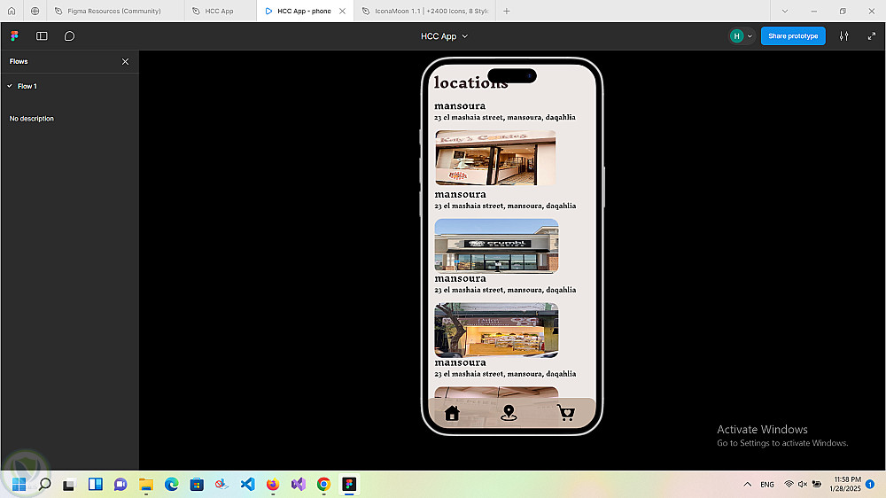Click the No description text
The image size is (886, 498).
[x=32, y=119]
